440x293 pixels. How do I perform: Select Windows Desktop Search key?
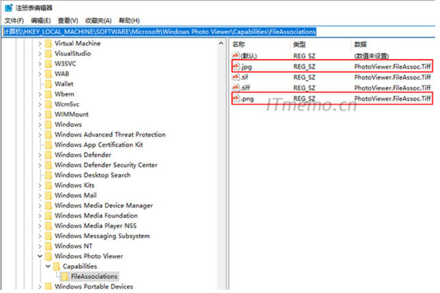92,175
